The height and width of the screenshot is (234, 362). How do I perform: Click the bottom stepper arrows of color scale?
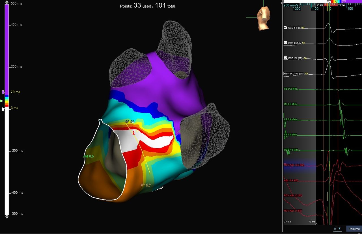click(7, 216)
